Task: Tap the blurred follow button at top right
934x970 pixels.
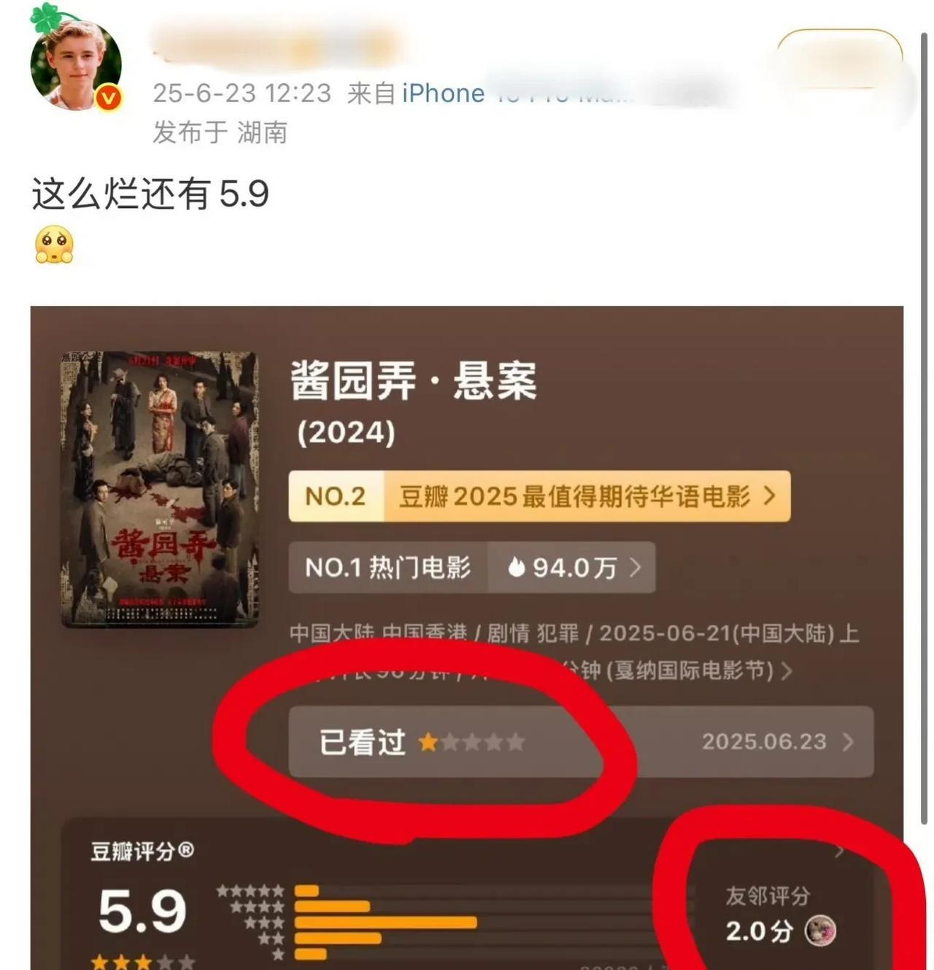Action: tap(840, 60)
